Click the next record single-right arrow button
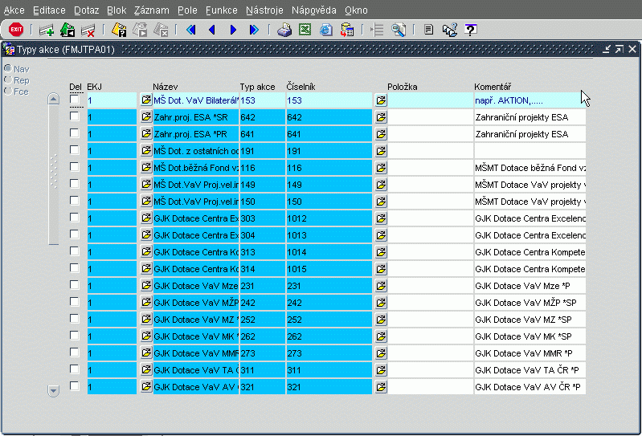The image size is (642, 436). tap(233, 30)
